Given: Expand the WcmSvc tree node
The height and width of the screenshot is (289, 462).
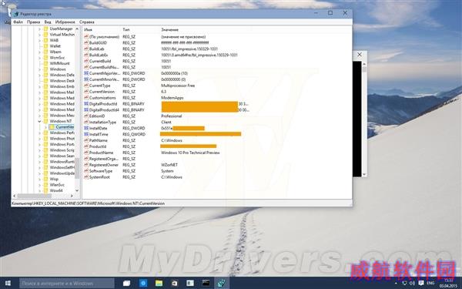Looking at the screenshot, I should coord(39,58).
